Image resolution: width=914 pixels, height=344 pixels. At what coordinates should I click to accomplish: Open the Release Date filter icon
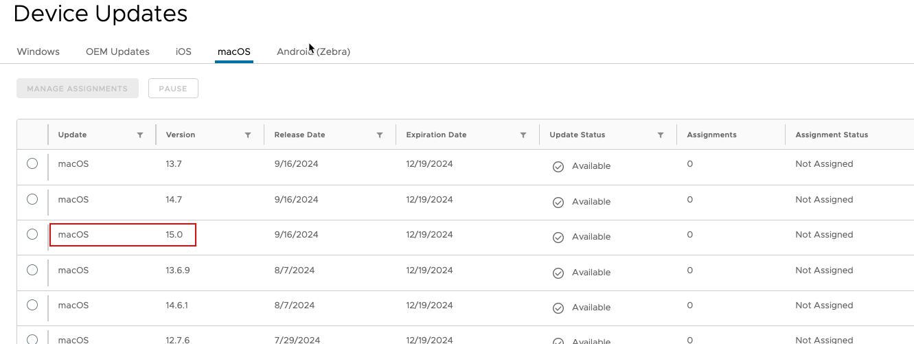click(380, 135)
